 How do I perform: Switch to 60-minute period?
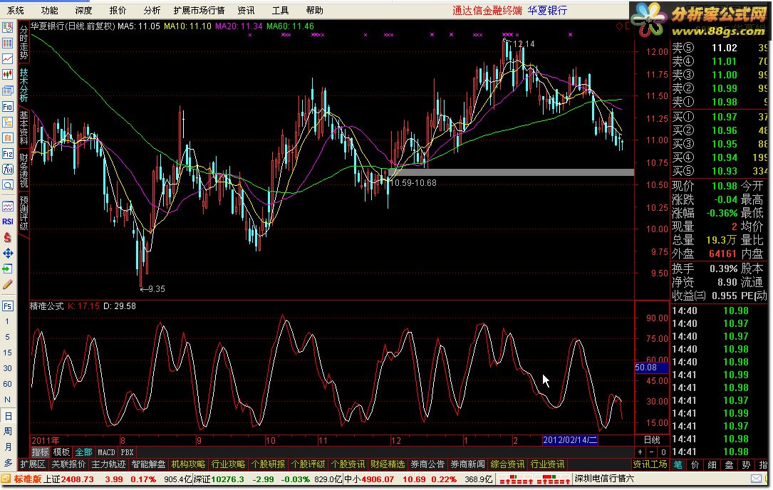pos(7,384)
